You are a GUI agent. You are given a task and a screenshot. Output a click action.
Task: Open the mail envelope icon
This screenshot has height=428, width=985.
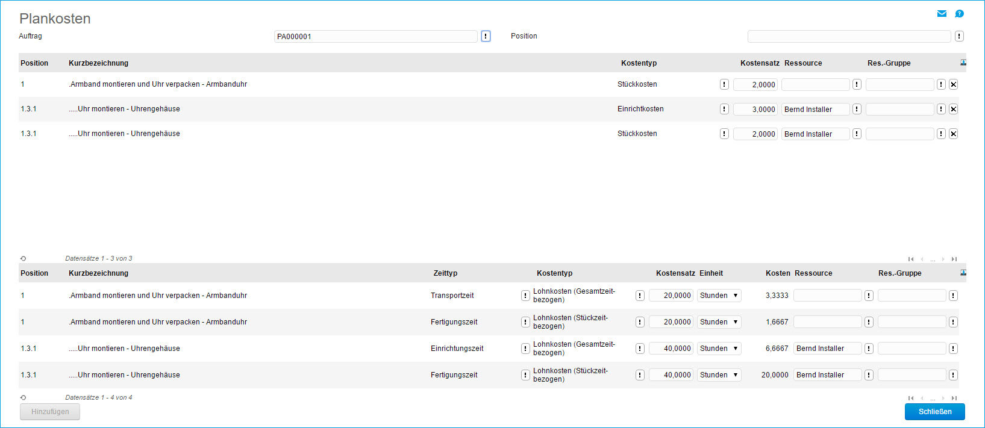click(x=942, y=14)
